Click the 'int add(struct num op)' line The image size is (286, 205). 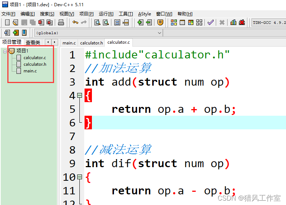pyautogui.click(x=157, y=82)
